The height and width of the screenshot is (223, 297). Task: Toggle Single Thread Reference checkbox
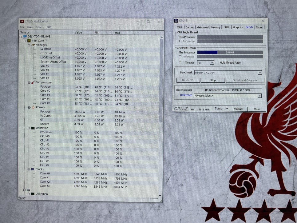pyautogui.click(x=180, y=41)
